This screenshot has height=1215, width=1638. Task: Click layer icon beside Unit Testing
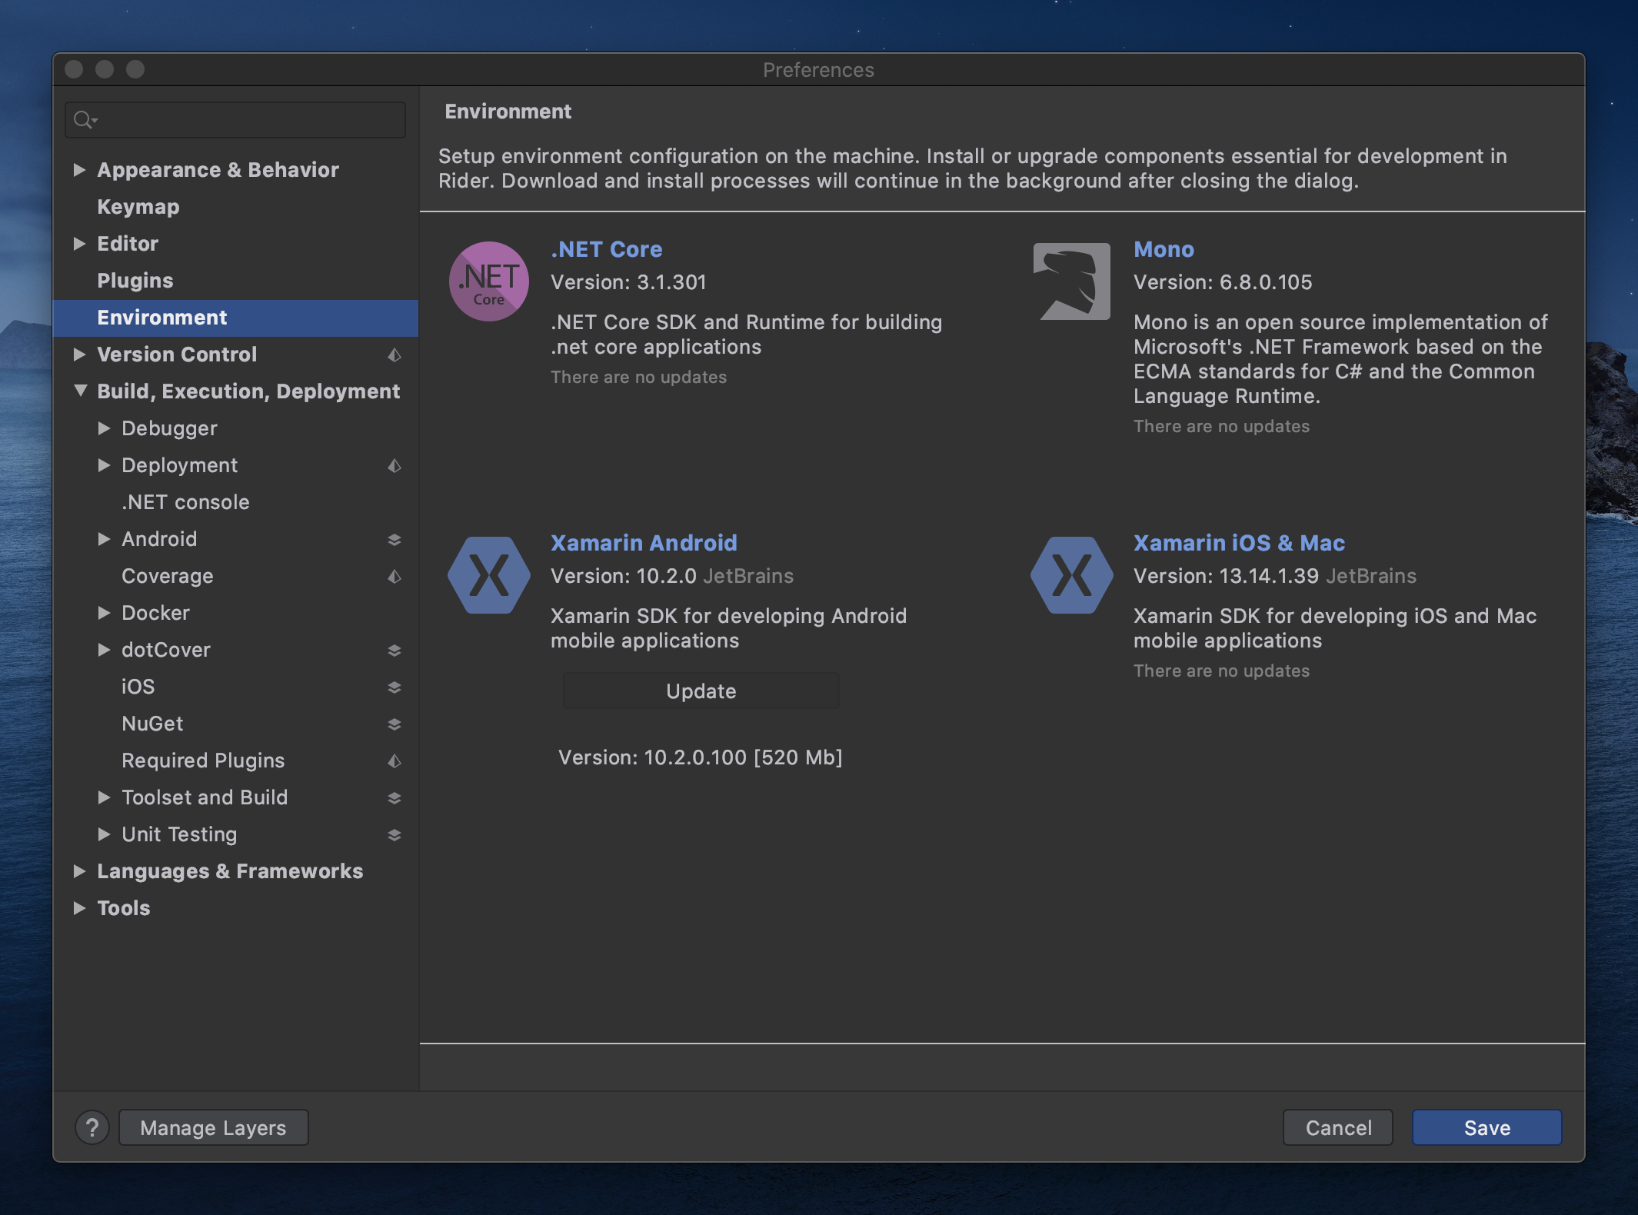pos(395,834)
